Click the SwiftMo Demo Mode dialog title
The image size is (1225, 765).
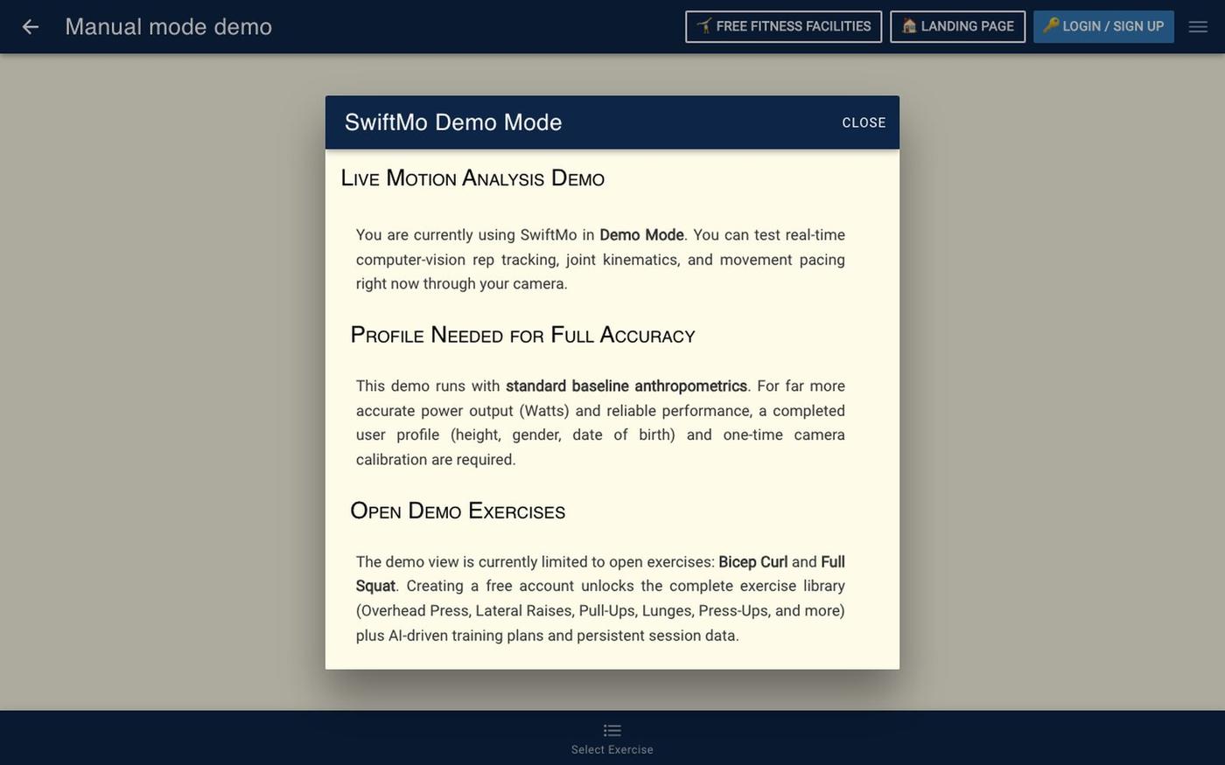453,122
